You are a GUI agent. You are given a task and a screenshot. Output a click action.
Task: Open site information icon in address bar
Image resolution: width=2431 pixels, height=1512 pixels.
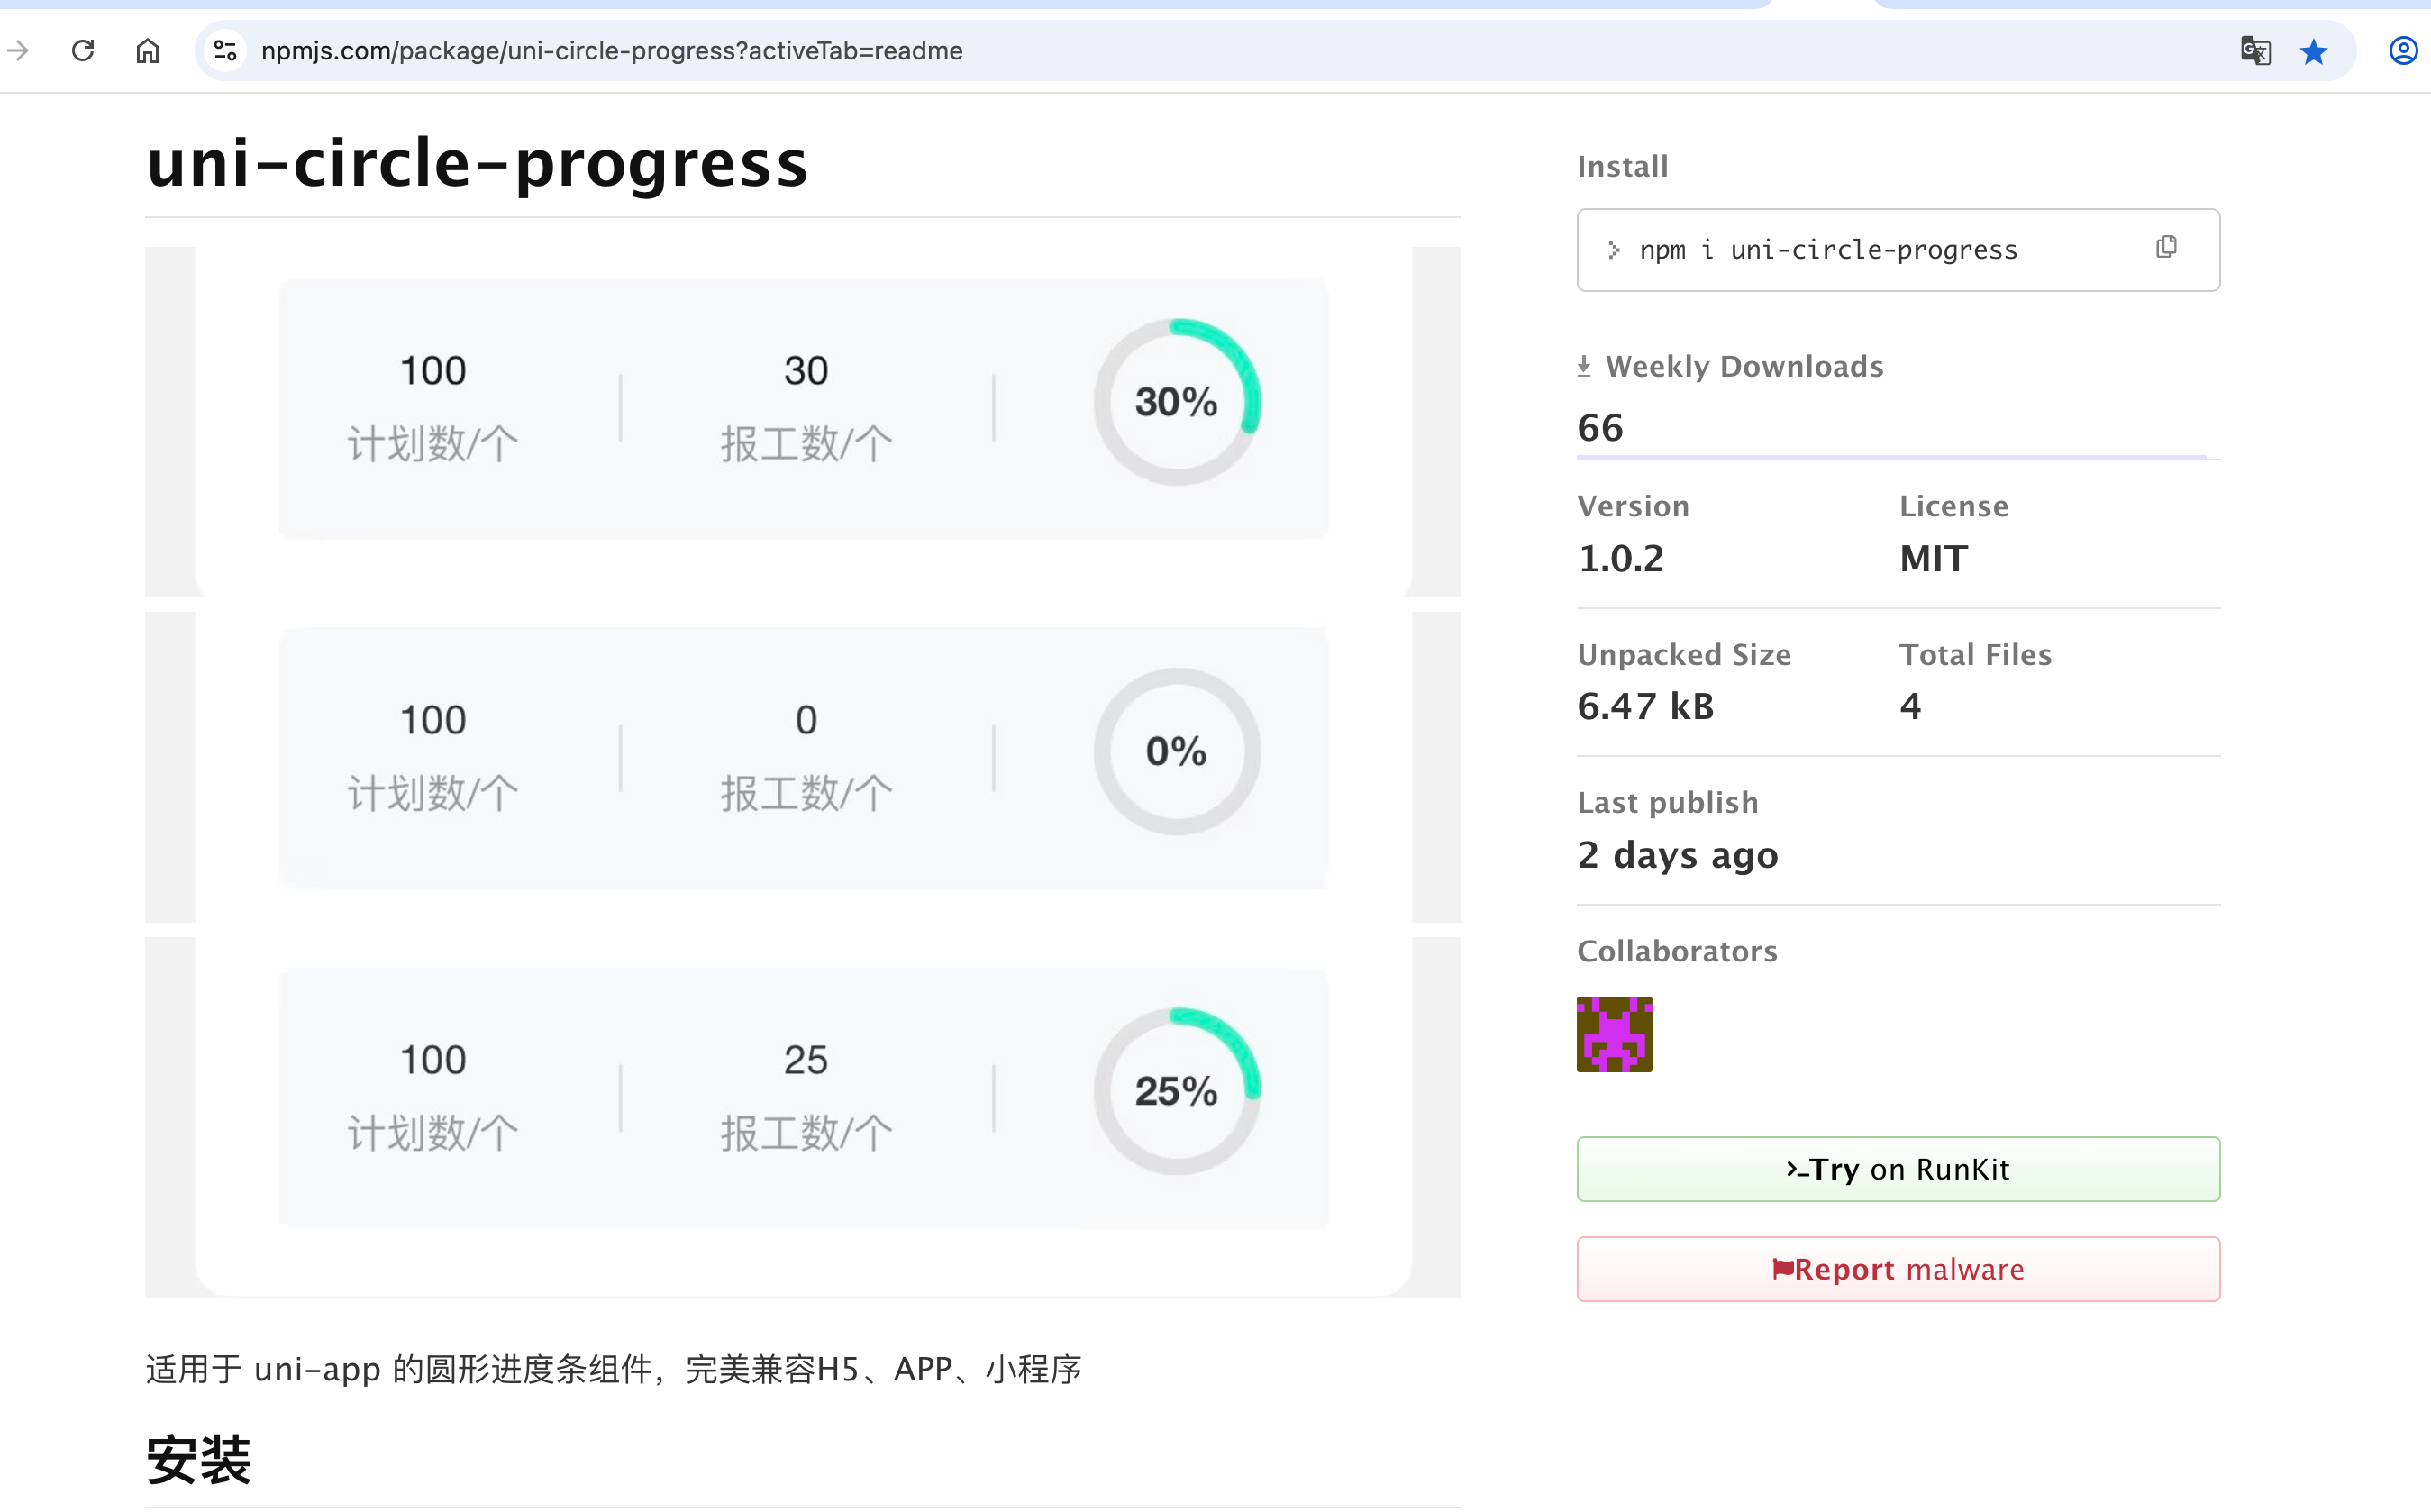(226, 50)
